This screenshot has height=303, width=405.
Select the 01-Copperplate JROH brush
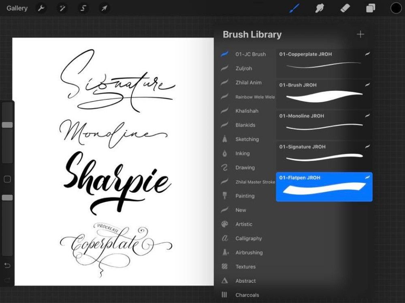pos(324,63)
